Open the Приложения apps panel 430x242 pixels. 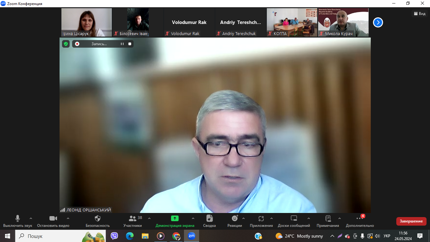coord(261,221)
